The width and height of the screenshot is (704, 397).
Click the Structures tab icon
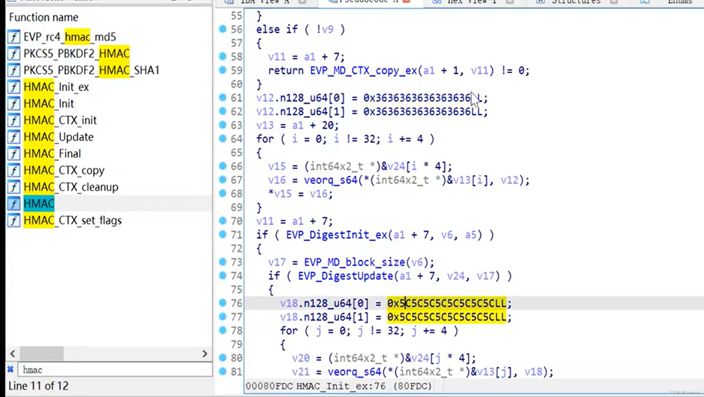coord(540,2)
